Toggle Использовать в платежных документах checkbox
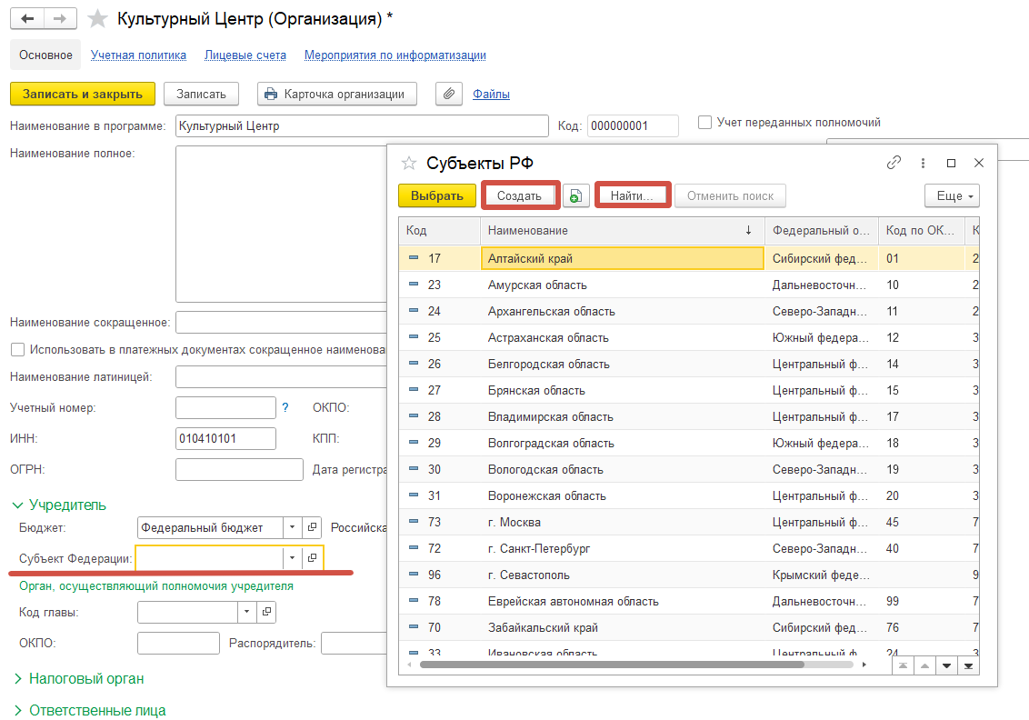 pyautogui.click(x=17, y=350)
